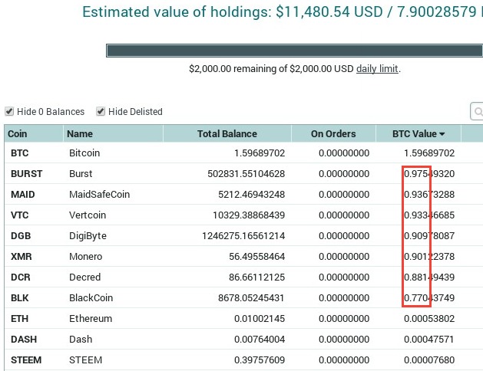Click On Orders value in the BURST row

click(344, 174)
